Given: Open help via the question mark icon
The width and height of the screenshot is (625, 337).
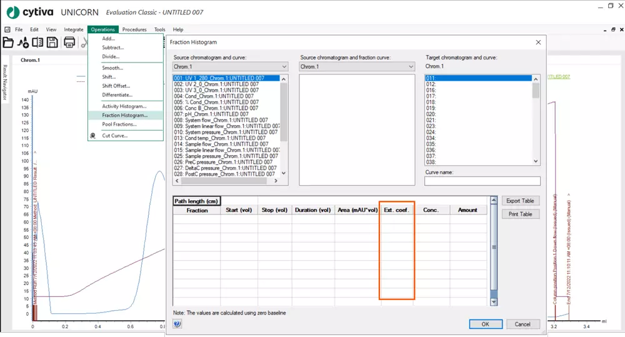Looking at the screenshot, I should coord(177,324).
